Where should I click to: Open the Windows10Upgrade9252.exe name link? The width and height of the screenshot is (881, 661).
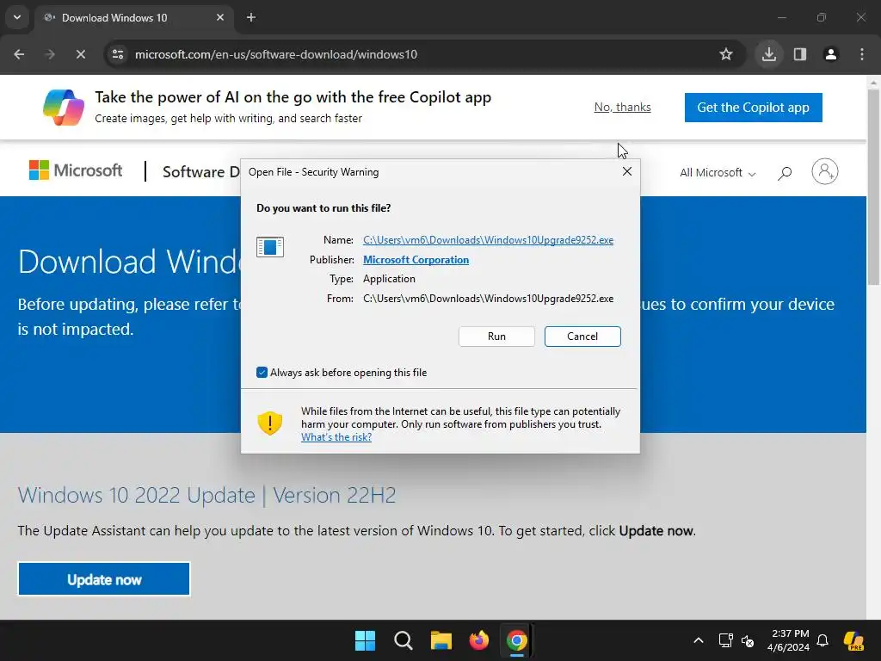pos(488,240)
